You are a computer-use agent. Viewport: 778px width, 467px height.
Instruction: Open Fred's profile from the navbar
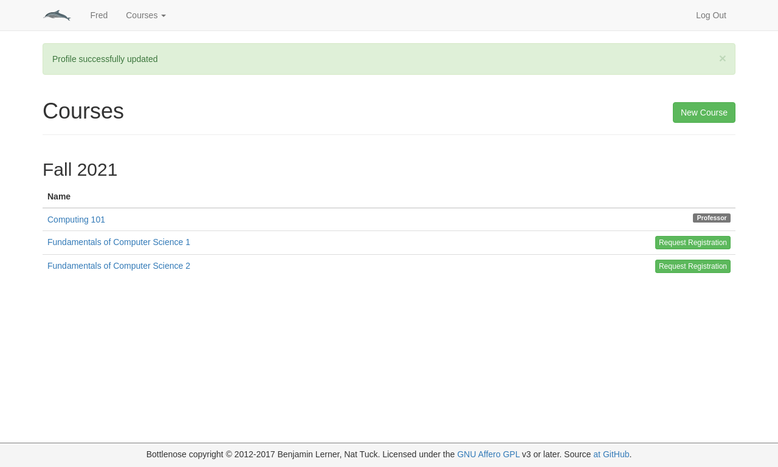click(98, 15)
